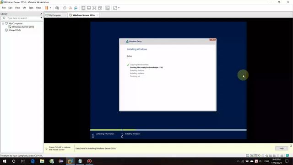Open the Tabs menu
Screen dimensions: 293x165
pos(31,8)
